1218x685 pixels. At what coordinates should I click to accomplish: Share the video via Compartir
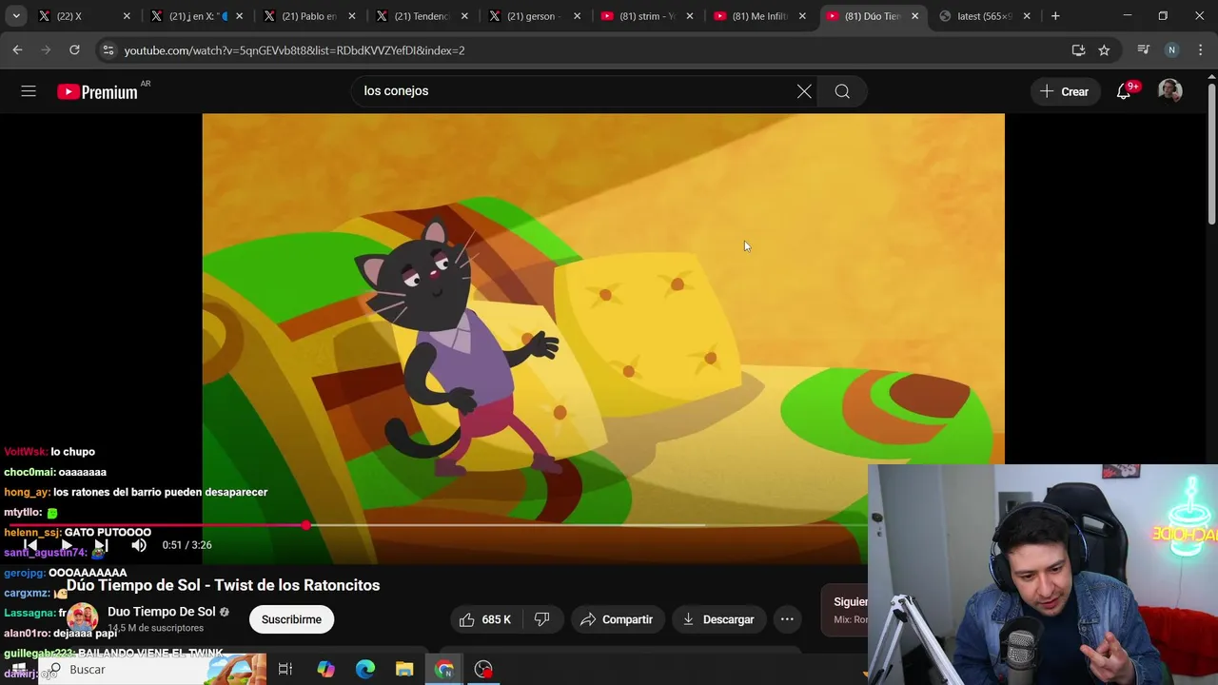(x=617, y=619)
